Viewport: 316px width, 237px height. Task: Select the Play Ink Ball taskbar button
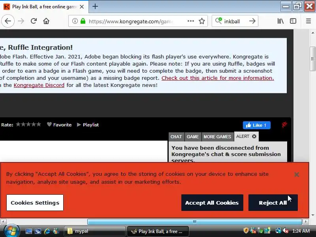point(158,231)
